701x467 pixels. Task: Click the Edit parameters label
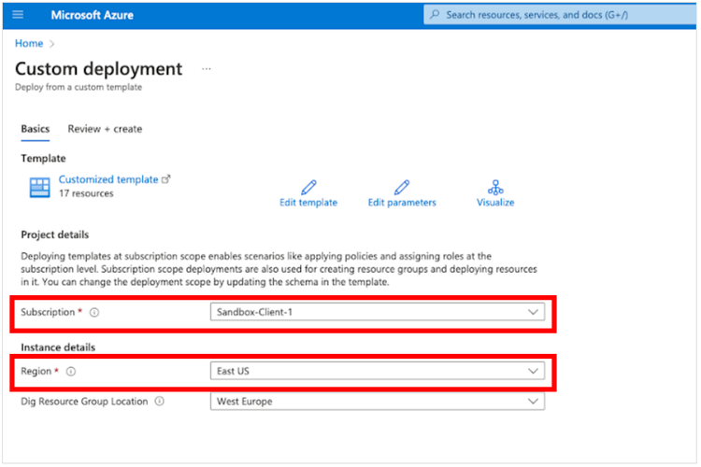[x=402, y=203]
